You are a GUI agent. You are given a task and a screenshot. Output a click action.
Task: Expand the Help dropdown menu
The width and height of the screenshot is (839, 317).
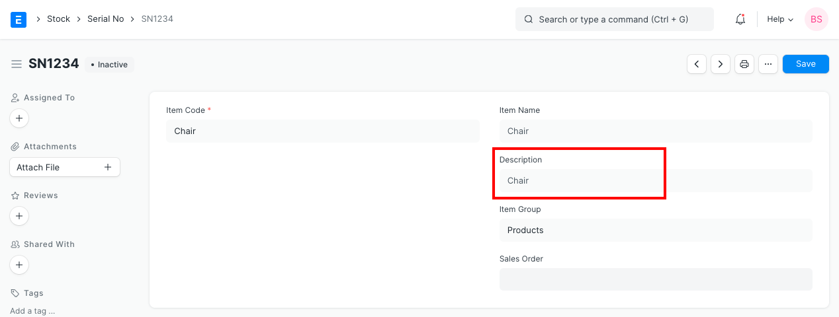click(x=779, y=19)
